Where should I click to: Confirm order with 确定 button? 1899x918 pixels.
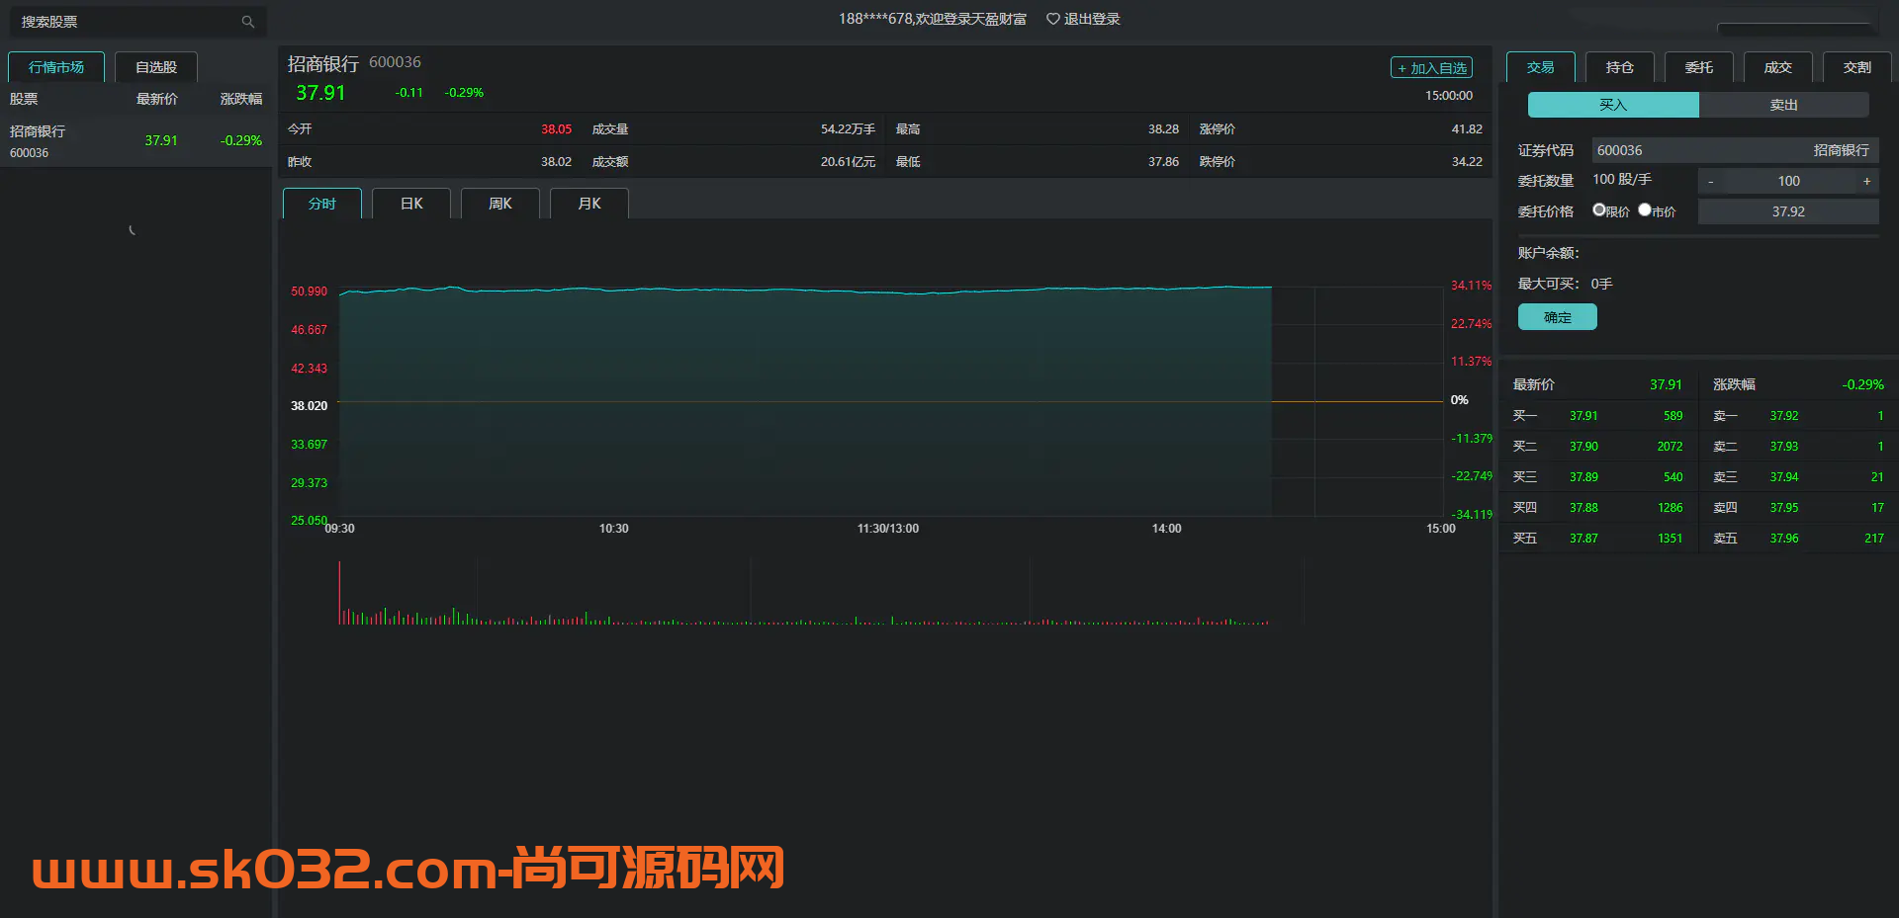(1558, 317)
